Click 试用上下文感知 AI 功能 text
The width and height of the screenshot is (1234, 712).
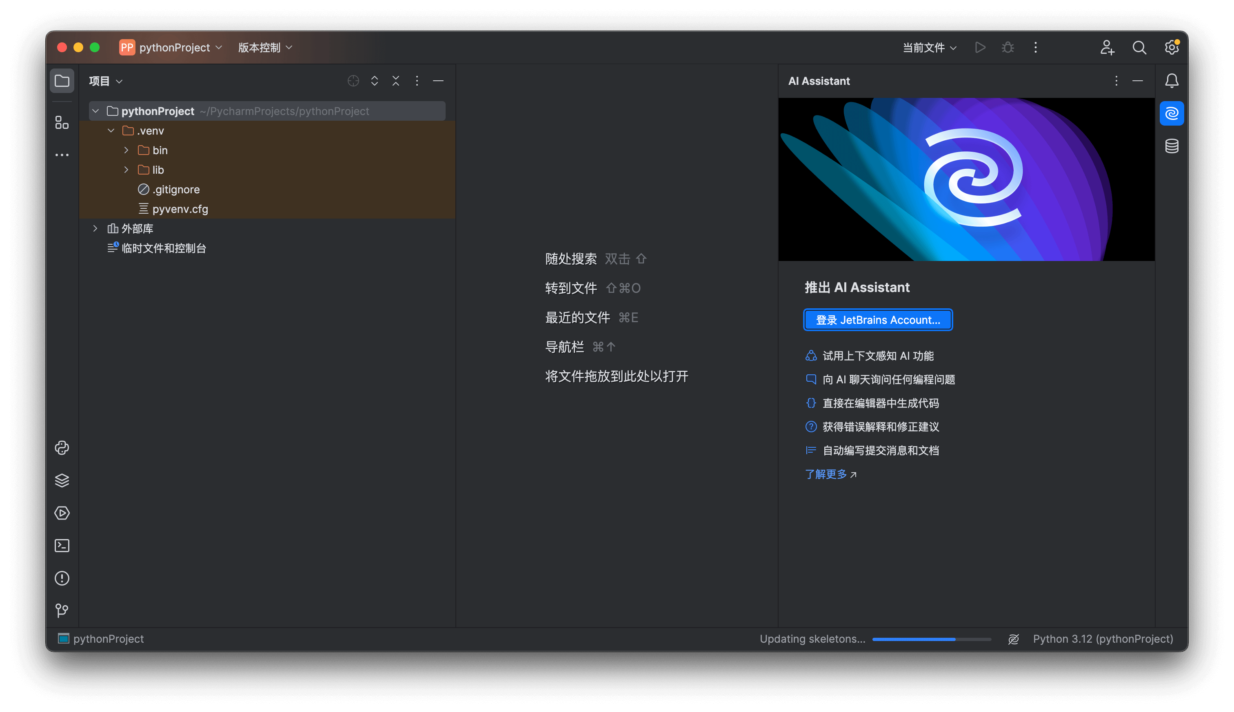(878, 356)
